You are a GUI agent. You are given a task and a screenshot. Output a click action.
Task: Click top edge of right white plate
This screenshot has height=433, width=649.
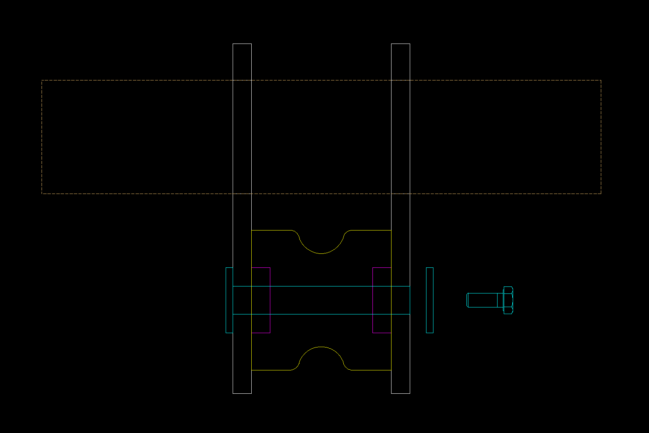point(400,44)
